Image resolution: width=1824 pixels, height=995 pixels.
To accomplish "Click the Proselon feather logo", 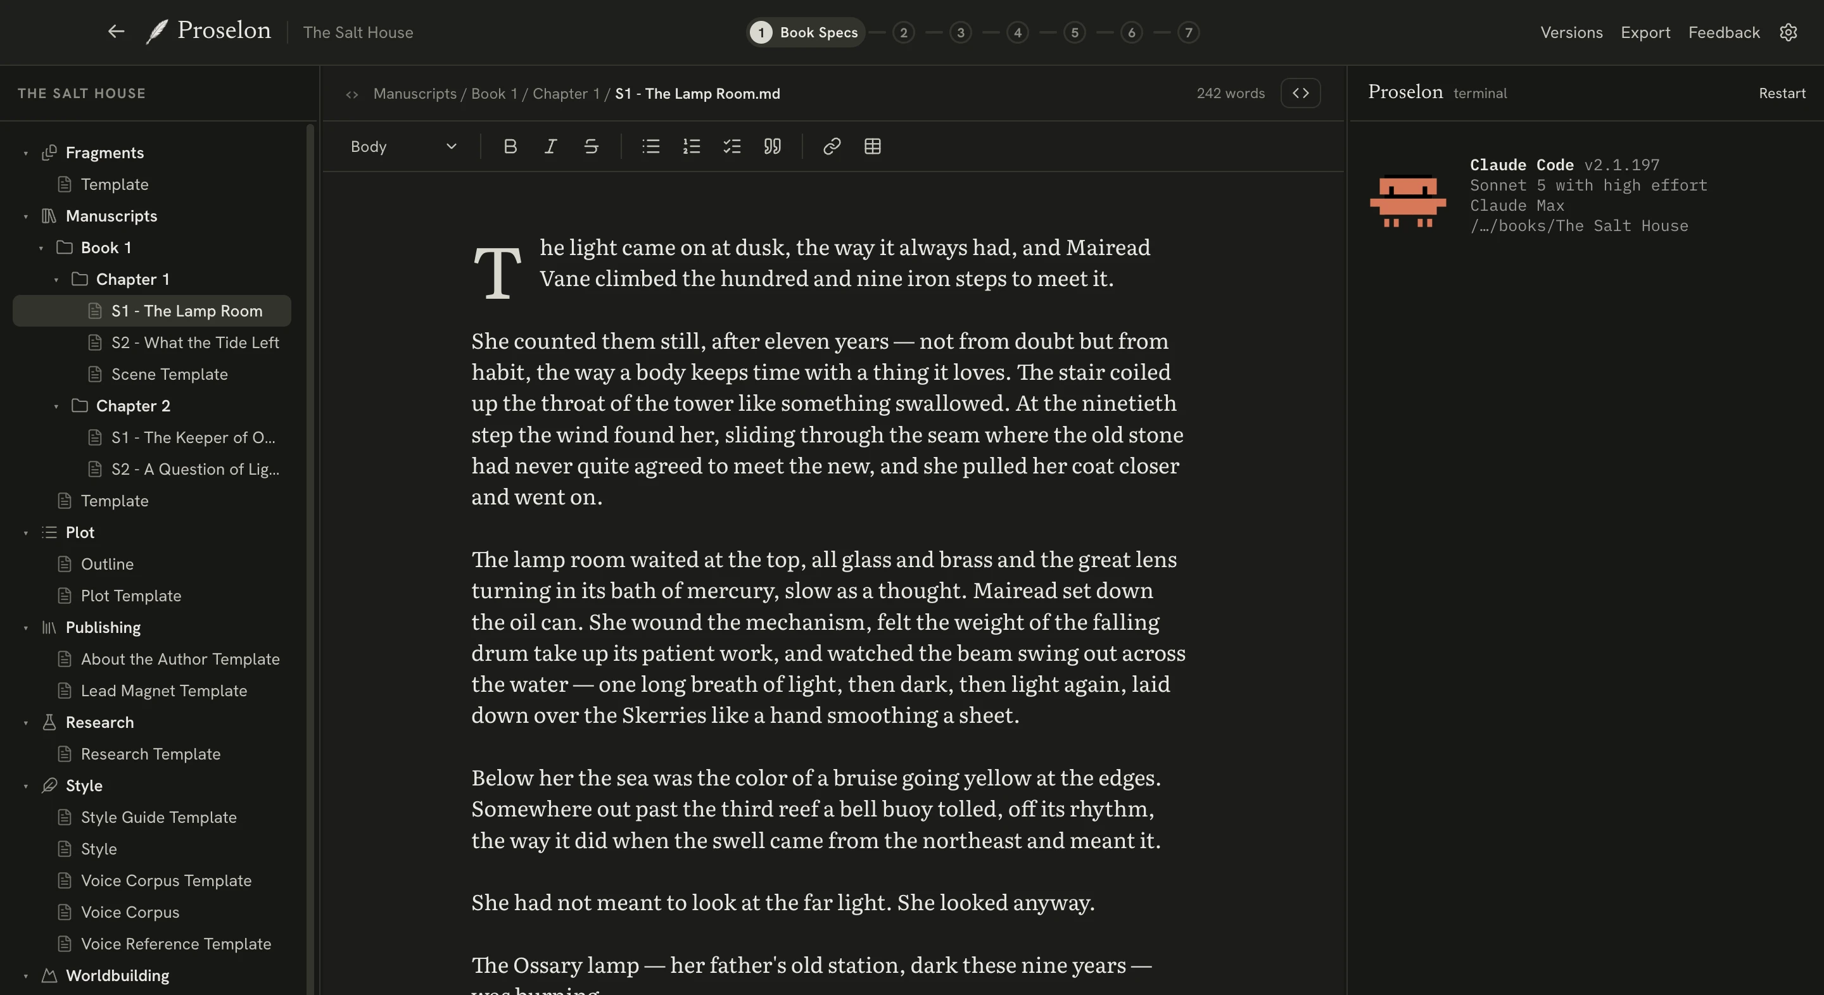I will click(x=156, y=32).
